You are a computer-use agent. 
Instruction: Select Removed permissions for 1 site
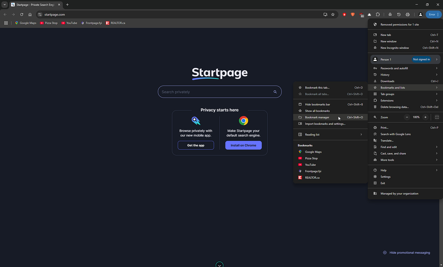click(x=406, y=25)
